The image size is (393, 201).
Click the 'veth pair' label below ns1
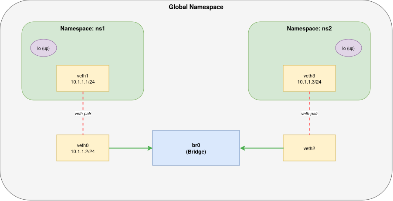(x=83, y=114)
